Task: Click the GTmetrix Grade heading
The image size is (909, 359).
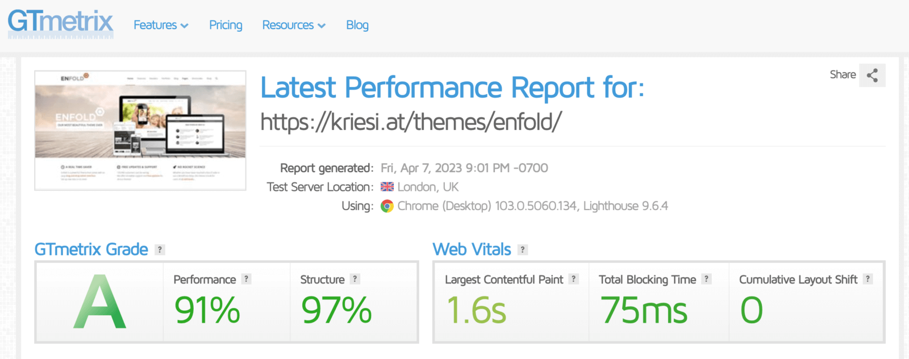Action: click(x=91, y=249)
